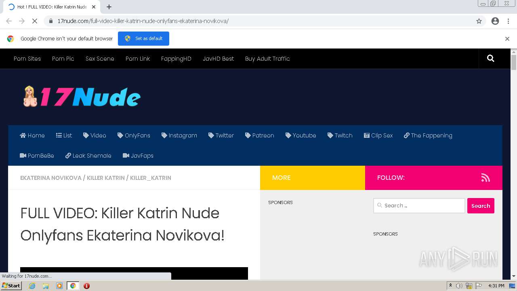Click FappingHD in top bar
The height and width of the screenshot is (291, 517).
pyautogui.click(x=176, y=59)
